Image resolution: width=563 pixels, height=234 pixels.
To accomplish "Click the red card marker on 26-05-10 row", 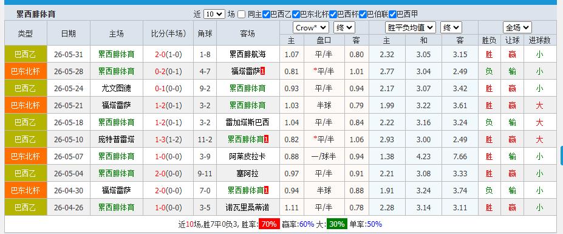I will (x=266, y=139).
